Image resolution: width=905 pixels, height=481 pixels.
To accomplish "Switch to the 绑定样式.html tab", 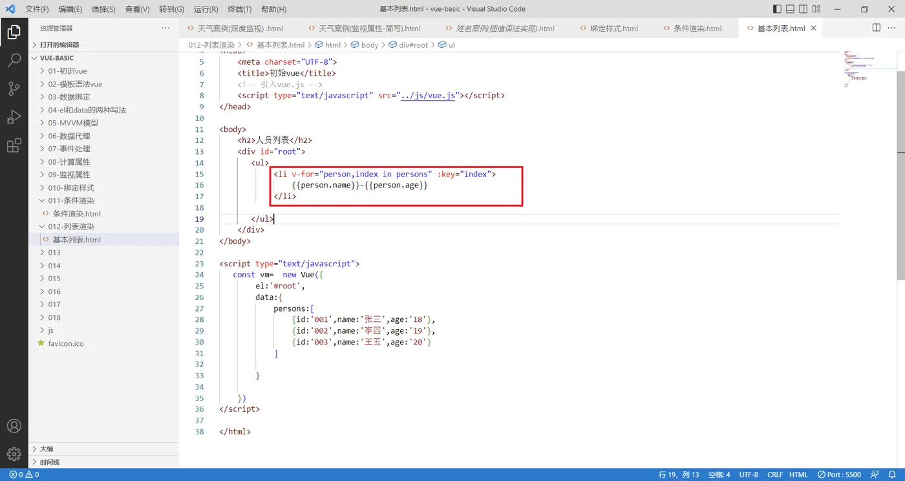I will [x=614, y=28].
